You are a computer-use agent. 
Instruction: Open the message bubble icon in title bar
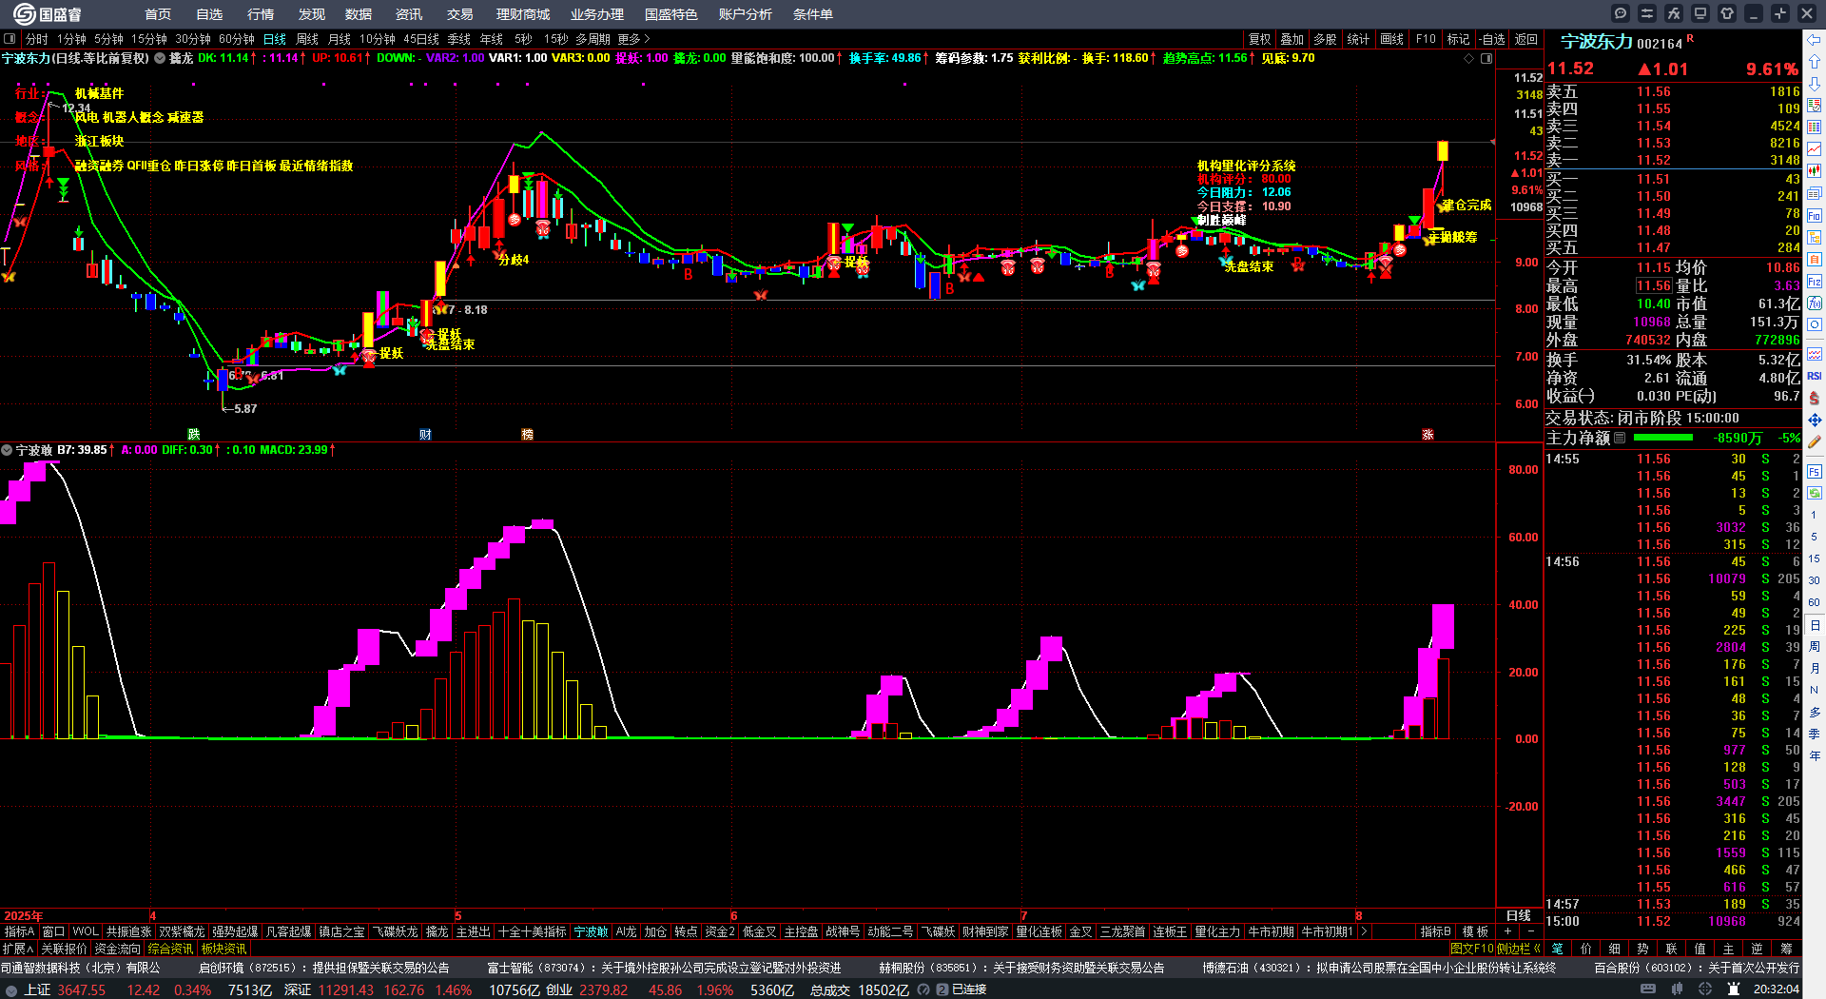pos(1621,13)
